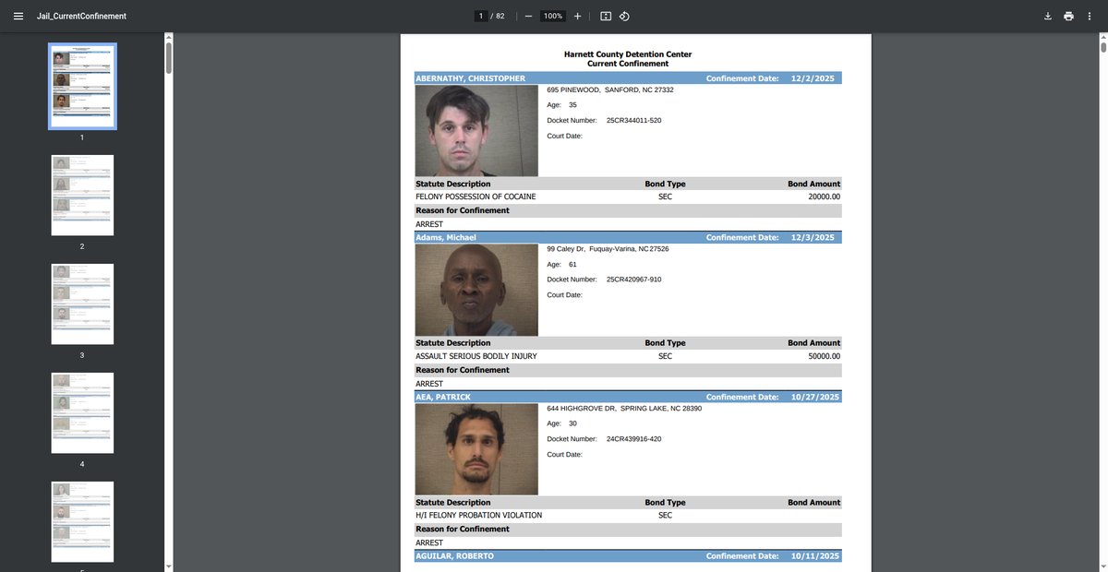Print the document
This screenshot has width=1108, height=572.
click(x=1068, y=16)
